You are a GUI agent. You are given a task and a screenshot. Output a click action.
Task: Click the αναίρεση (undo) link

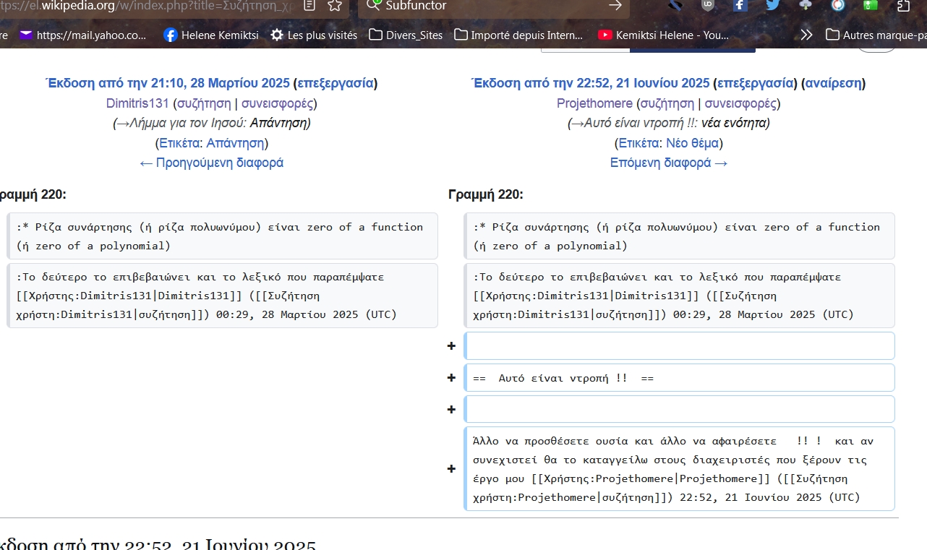(x=834, y=83)
